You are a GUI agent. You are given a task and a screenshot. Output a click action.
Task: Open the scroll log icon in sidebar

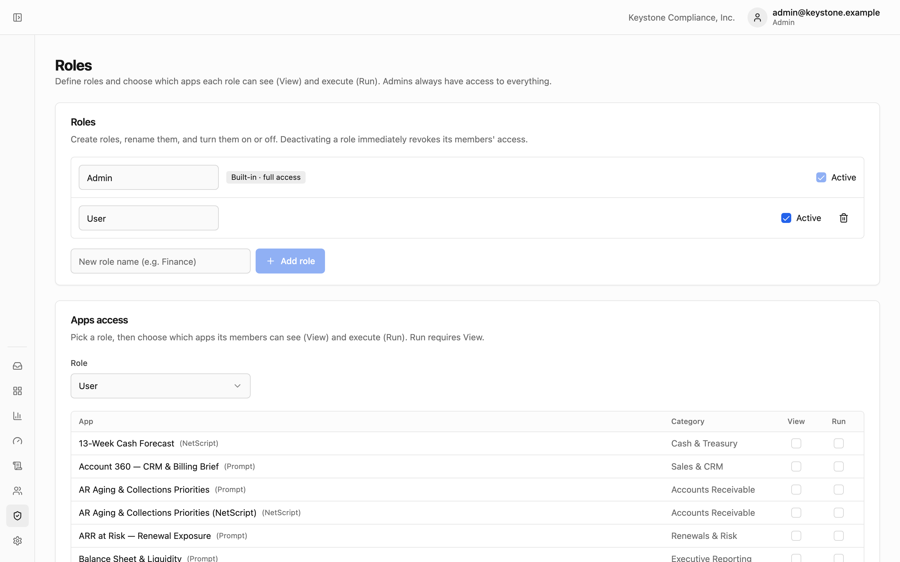[17, 466]
